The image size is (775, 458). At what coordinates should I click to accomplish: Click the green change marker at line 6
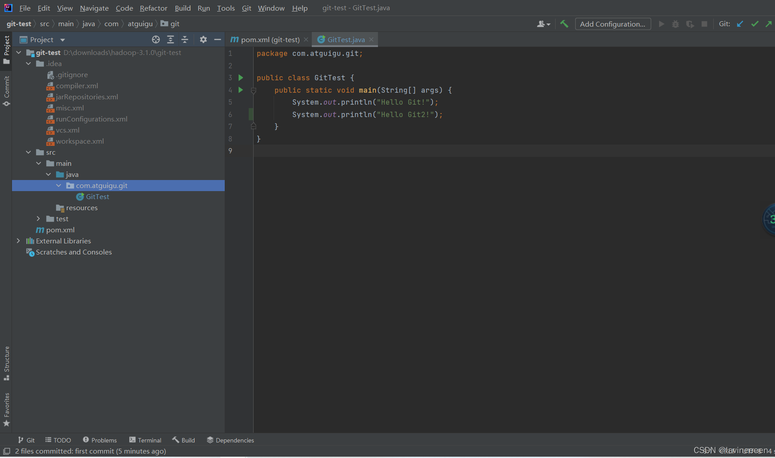tap(251, 114)
